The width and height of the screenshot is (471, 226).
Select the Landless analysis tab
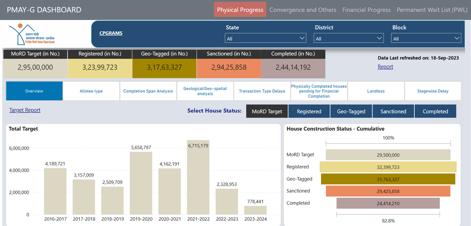click(x=376, y=90)
